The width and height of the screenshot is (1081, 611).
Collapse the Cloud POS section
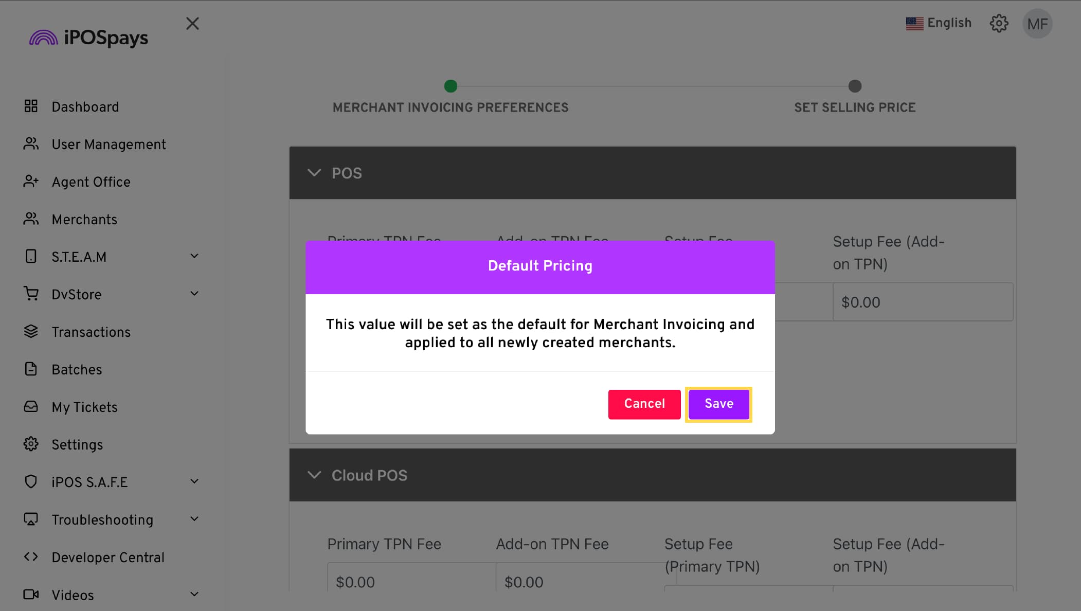coord(314,475)
